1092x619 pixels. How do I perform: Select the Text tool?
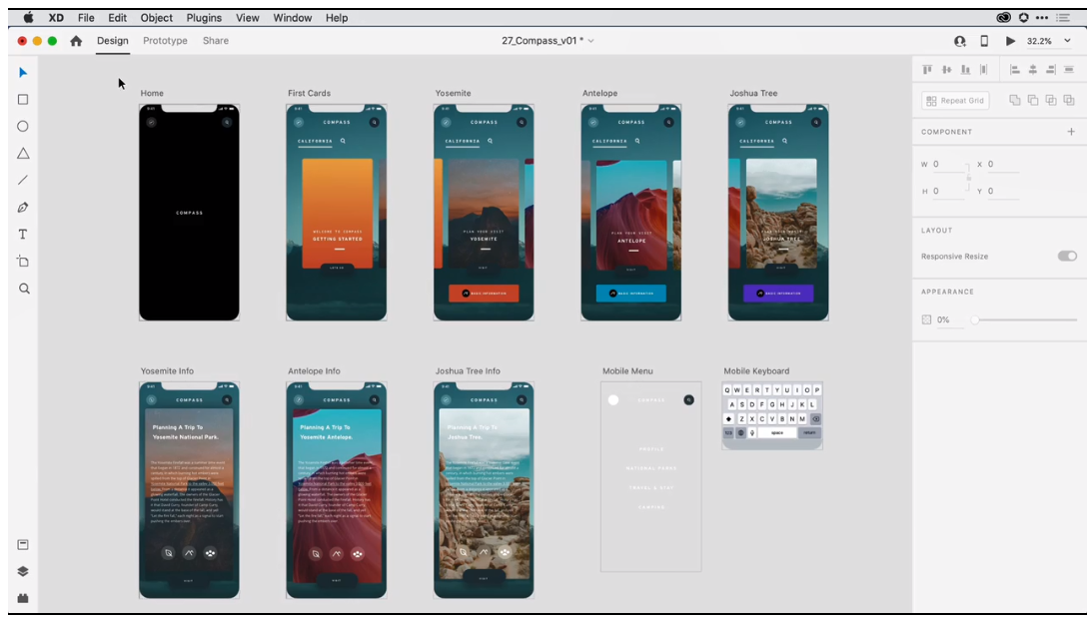(x=23, y=235)
